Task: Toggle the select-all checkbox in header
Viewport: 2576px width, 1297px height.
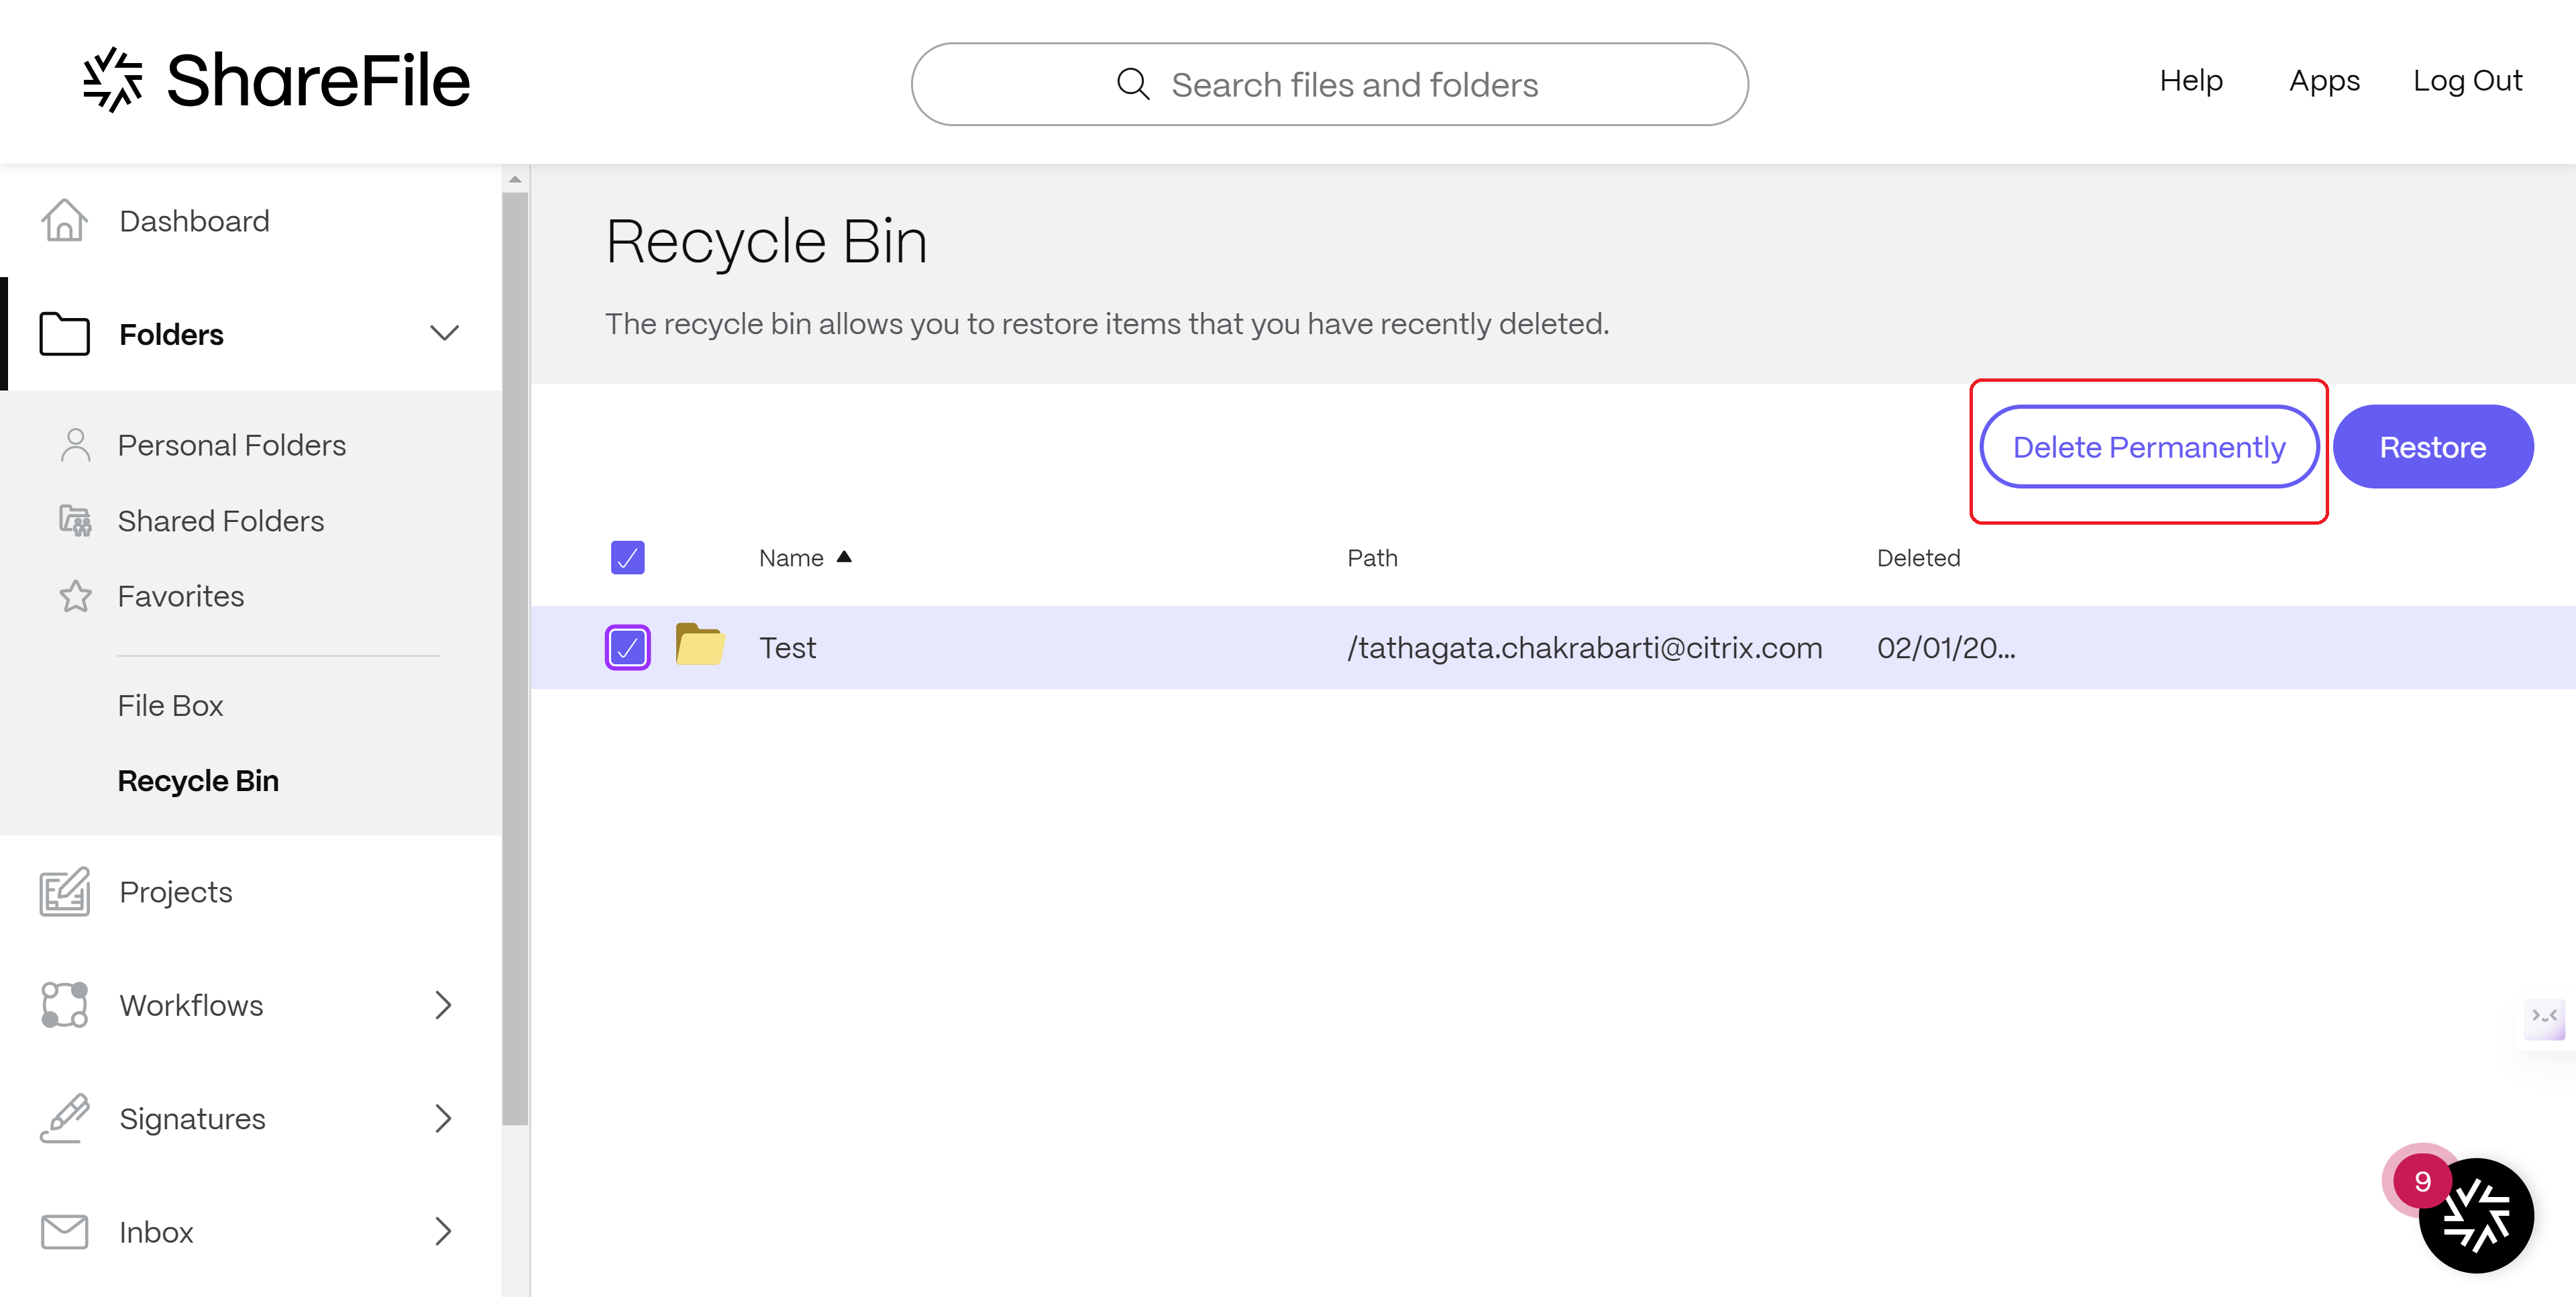Action: (627, 557)
